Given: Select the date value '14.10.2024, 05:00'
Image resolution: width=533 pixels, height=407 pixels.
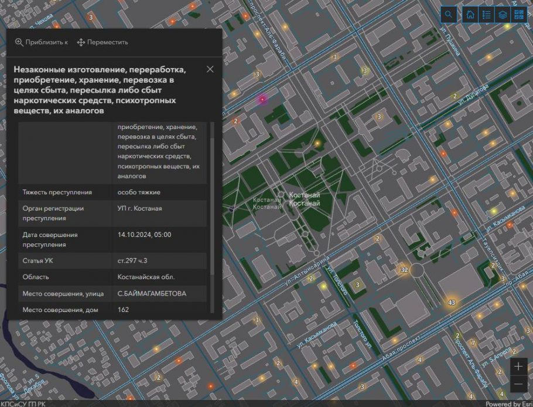Looking at the screenshot, I should [x=144, y=235].
